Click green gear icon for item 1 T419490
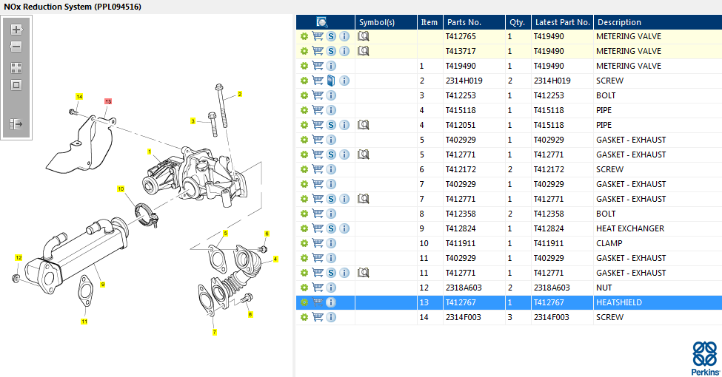 point(304,67)
